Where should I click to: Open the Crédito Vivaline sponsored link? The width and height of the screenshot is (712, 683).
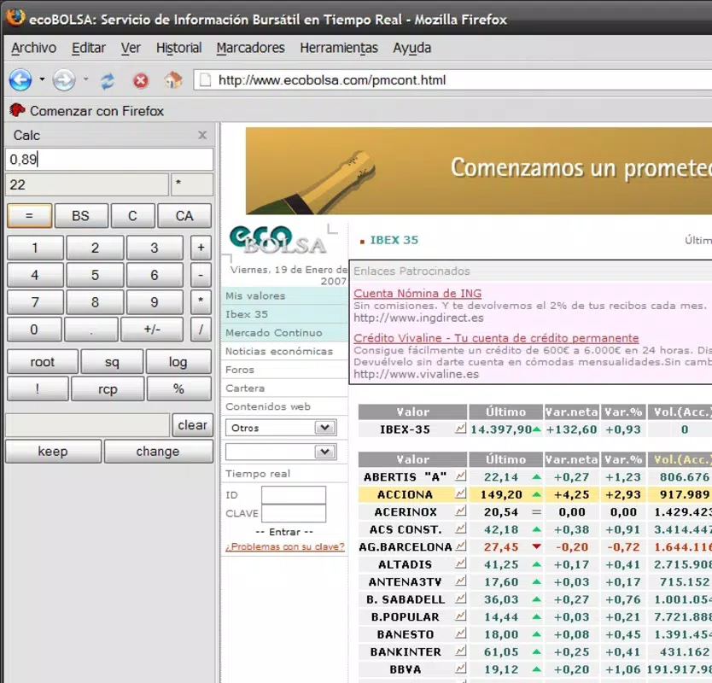[x=496, y=338]
